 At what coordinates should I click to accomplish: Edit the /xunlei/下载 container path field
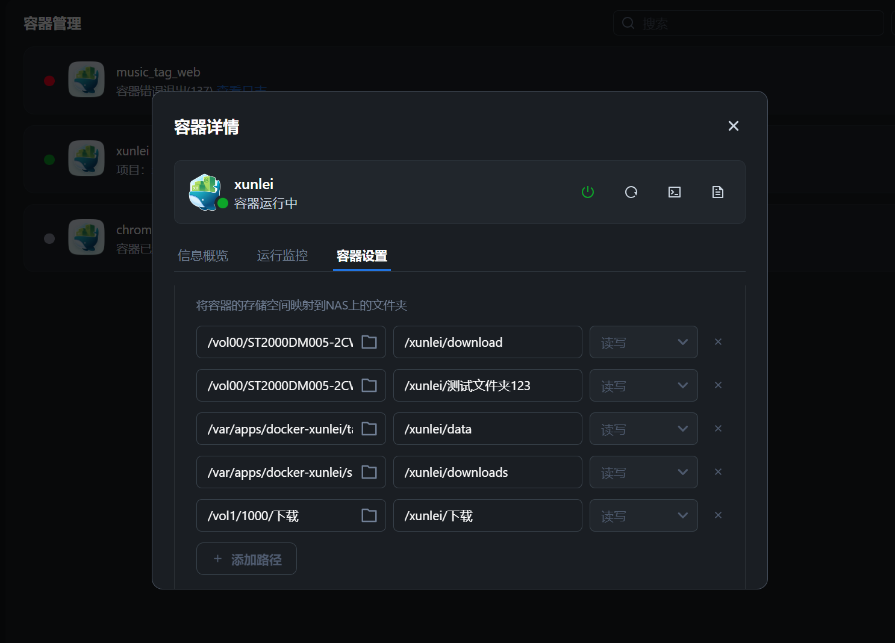click(488, 515)
